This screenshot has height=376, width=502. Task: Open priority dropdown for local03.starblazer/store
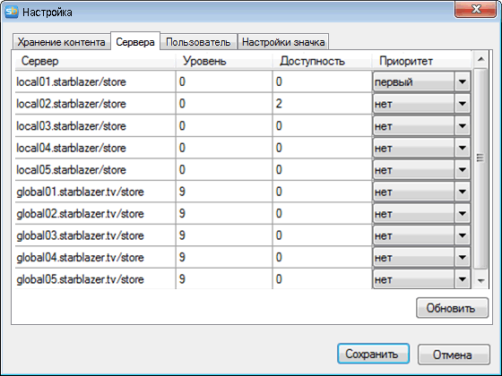[x=463, y=125]
